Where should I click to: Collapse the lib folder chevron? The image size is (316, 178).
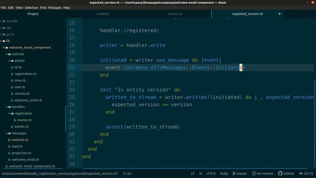point(1,41)
